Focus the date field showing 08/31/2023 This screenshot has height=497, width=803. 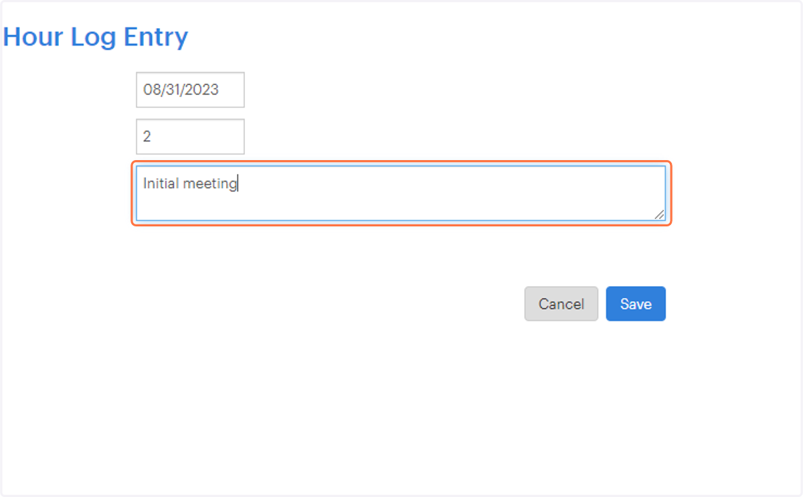190,90
